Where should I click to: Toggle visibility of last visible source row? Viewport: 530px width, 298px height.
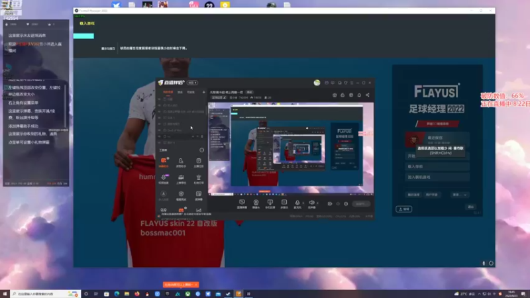160,142
